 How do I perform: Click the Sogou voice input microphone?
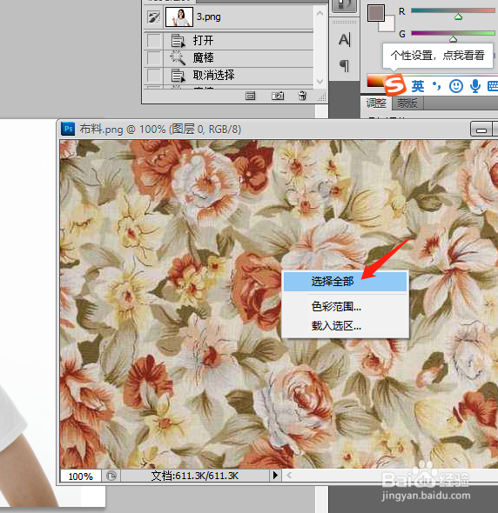click(x=475, y=86)
